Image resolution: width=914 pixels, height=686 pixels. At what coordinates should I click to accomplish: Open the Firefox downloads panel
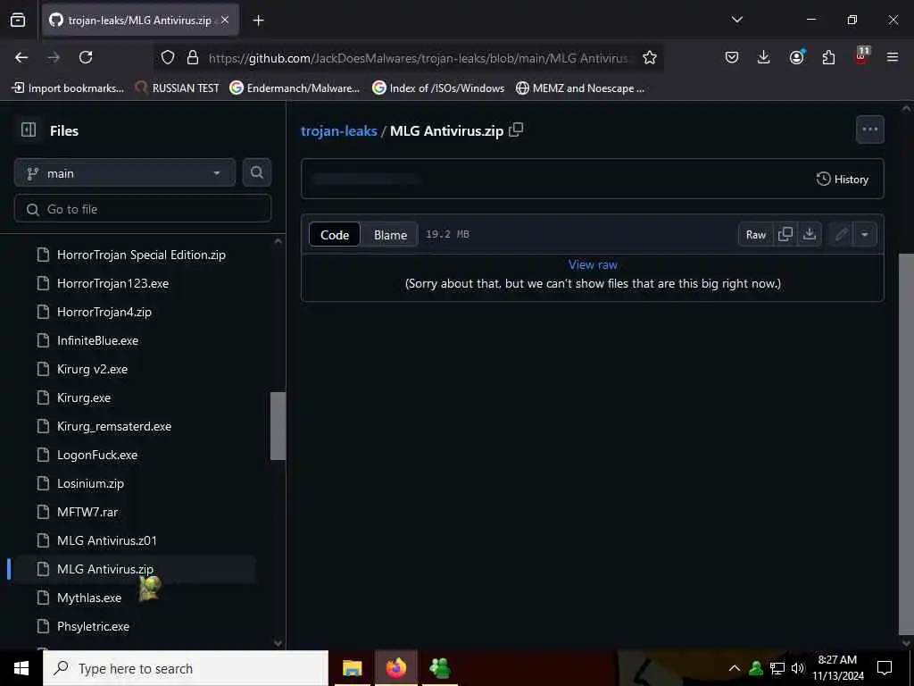tap(764, 57)
